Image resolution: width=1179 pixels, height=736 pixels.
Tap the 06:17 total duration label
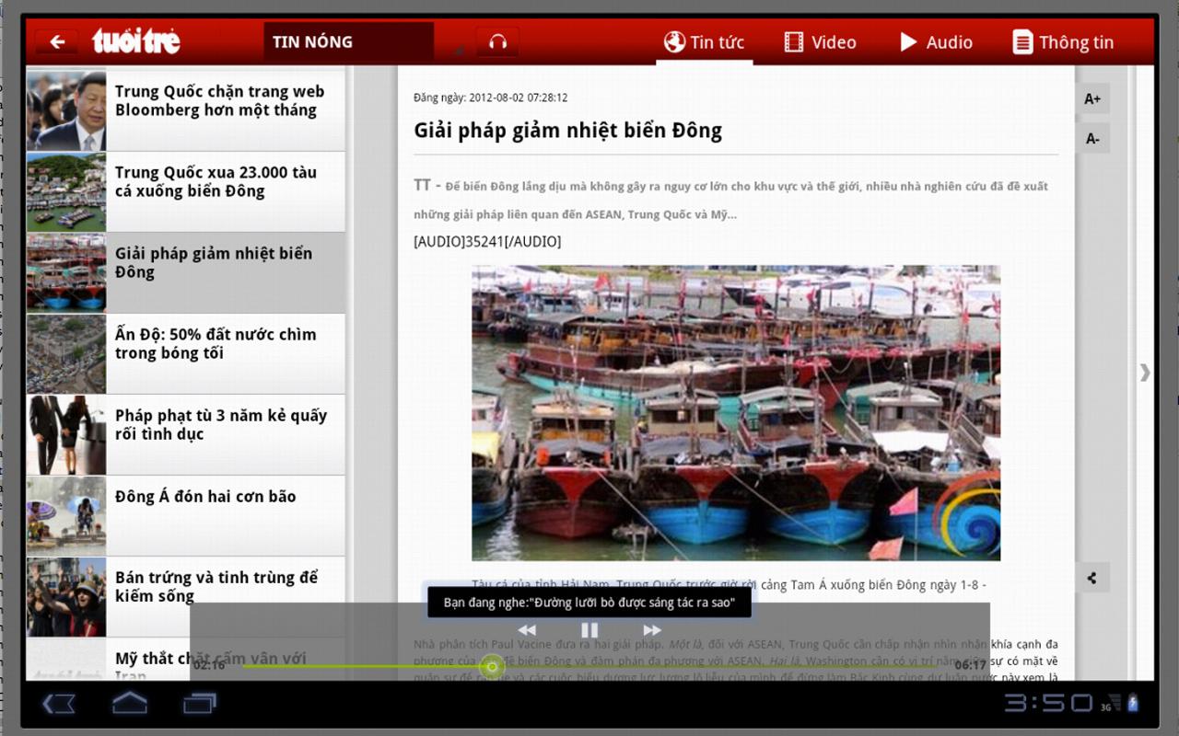970,664
